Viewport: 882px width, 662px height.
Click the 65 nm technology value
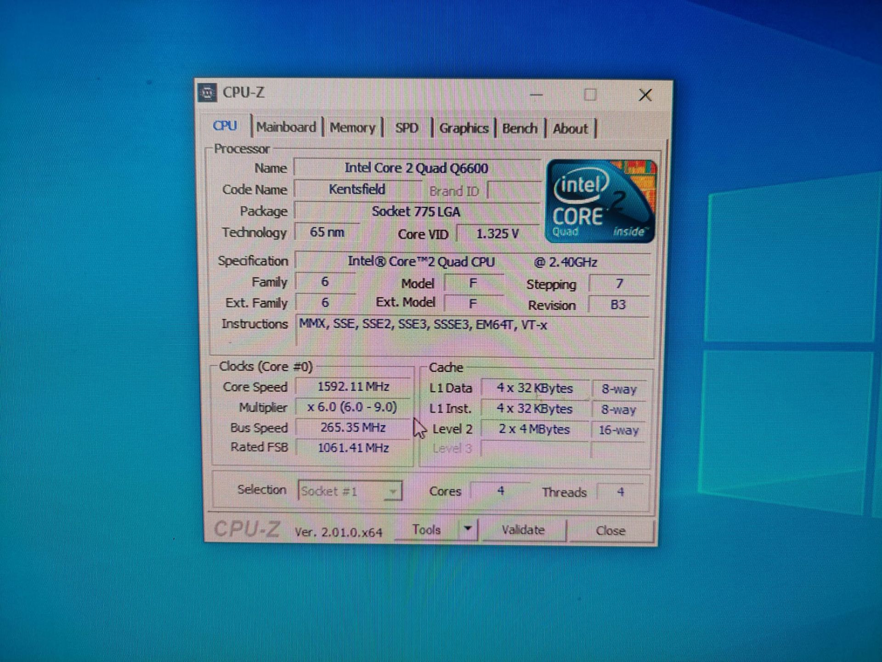tap(327, 232)
